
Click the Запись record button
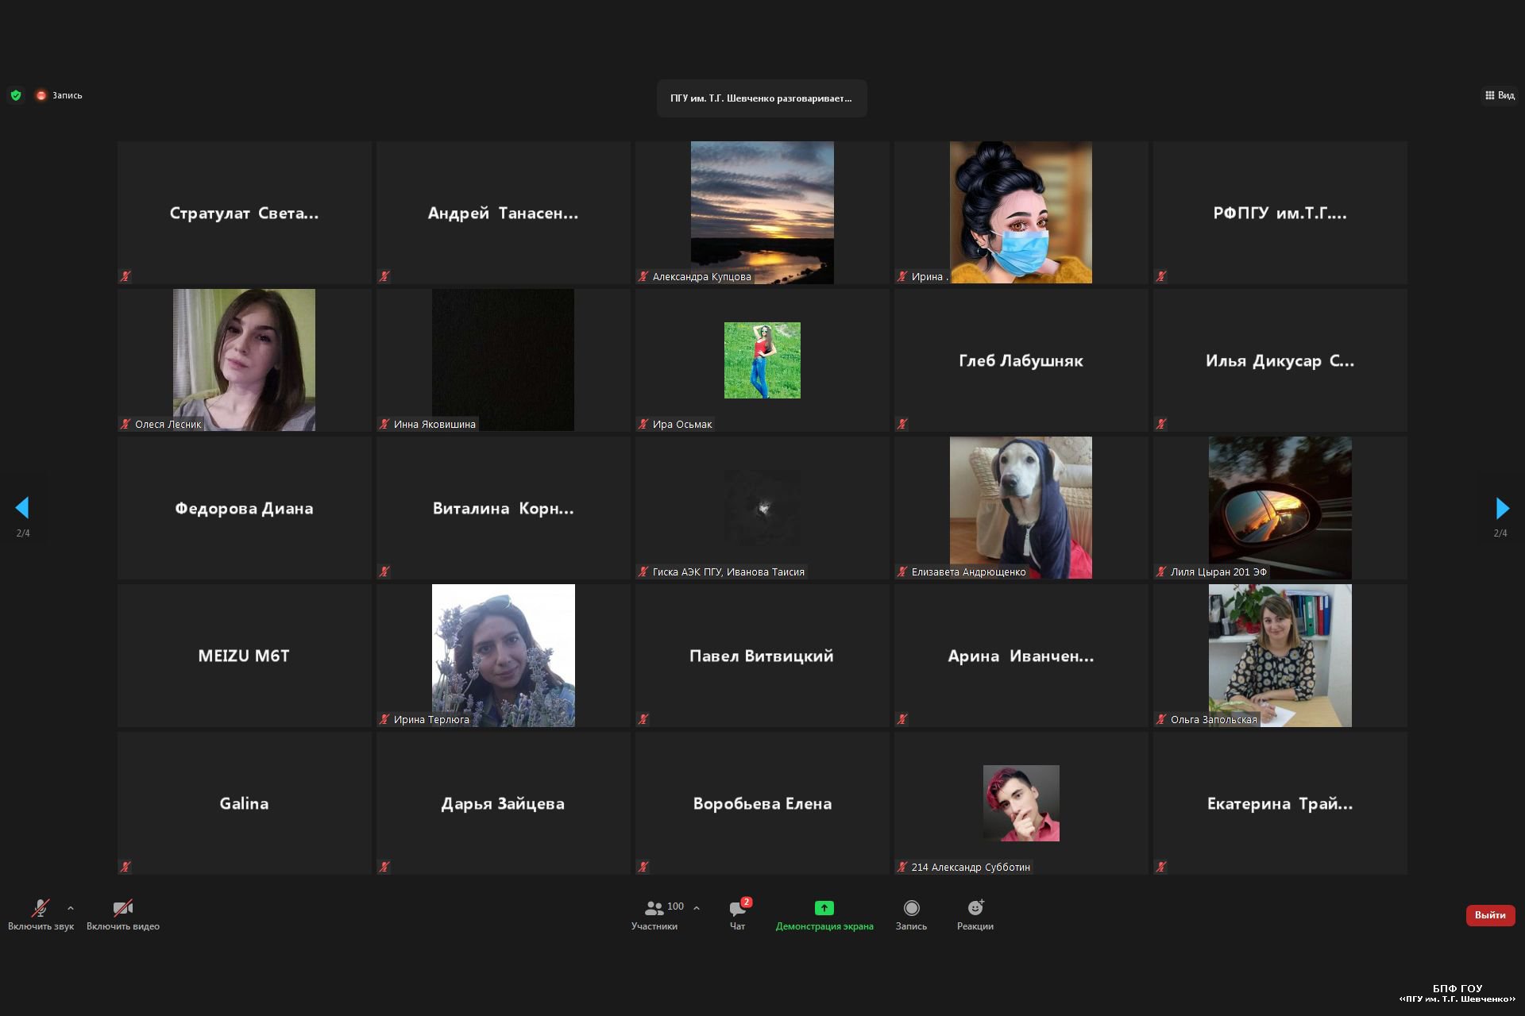click(911, 914)
